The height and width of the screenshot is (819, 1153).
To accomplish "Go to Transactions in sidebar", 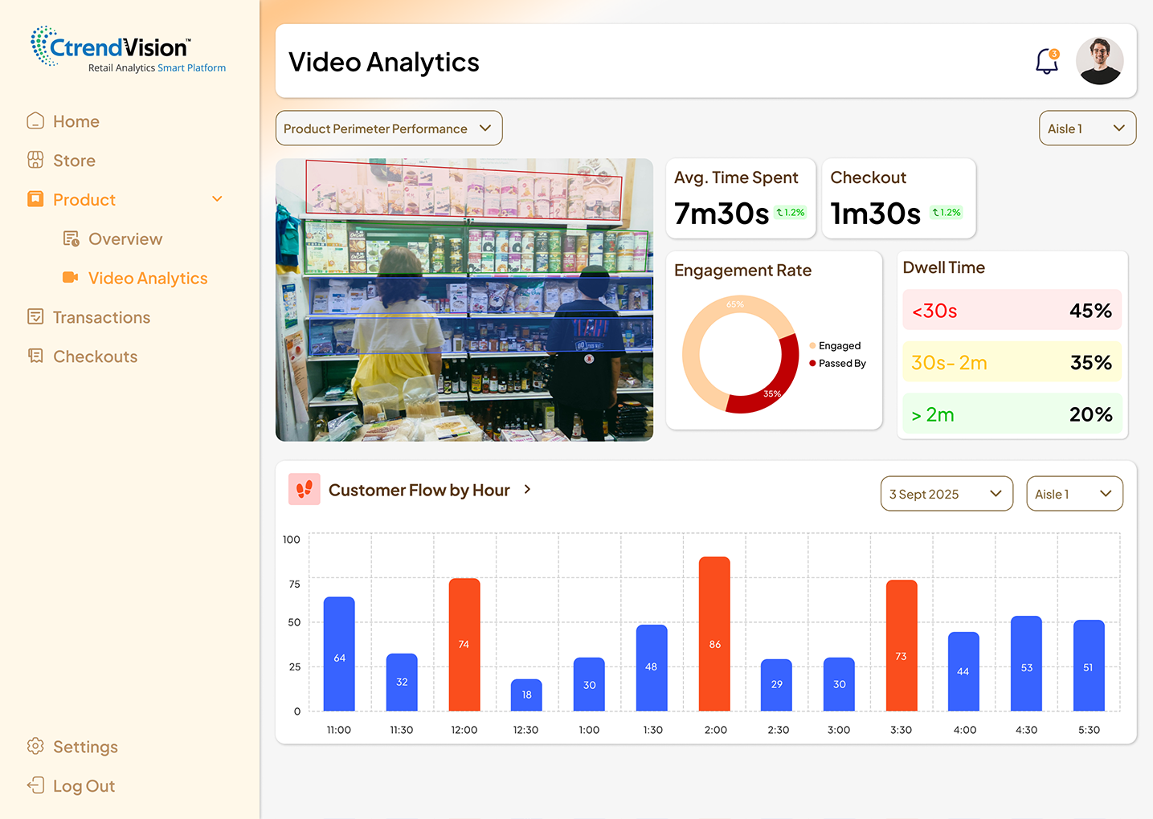I will click(x=101, y=317).
